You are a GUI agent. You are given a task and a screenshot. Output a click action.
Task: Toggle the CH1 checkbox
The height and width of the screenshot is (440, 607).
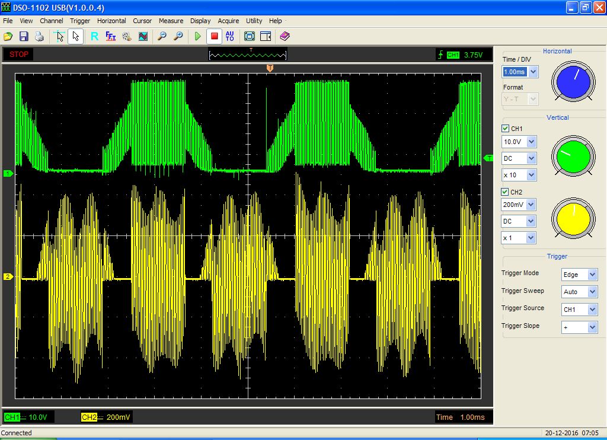[x=505, y=129]
